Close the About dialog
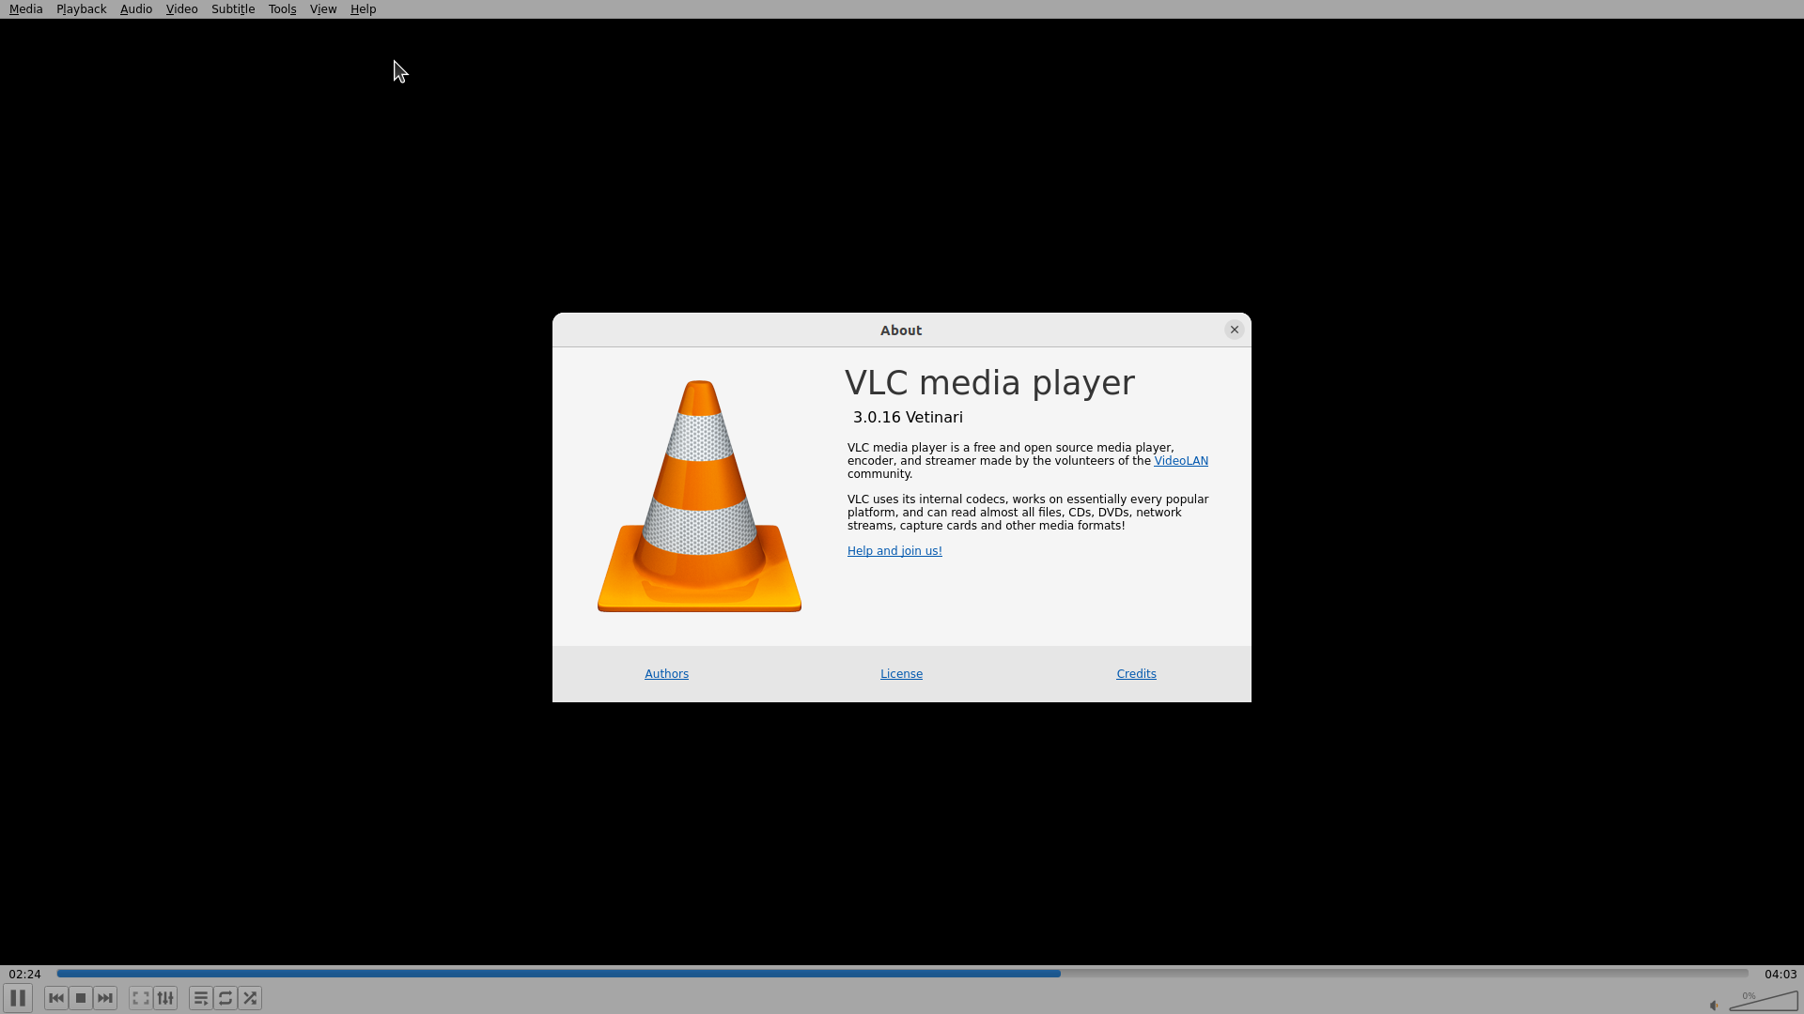 1234,330
